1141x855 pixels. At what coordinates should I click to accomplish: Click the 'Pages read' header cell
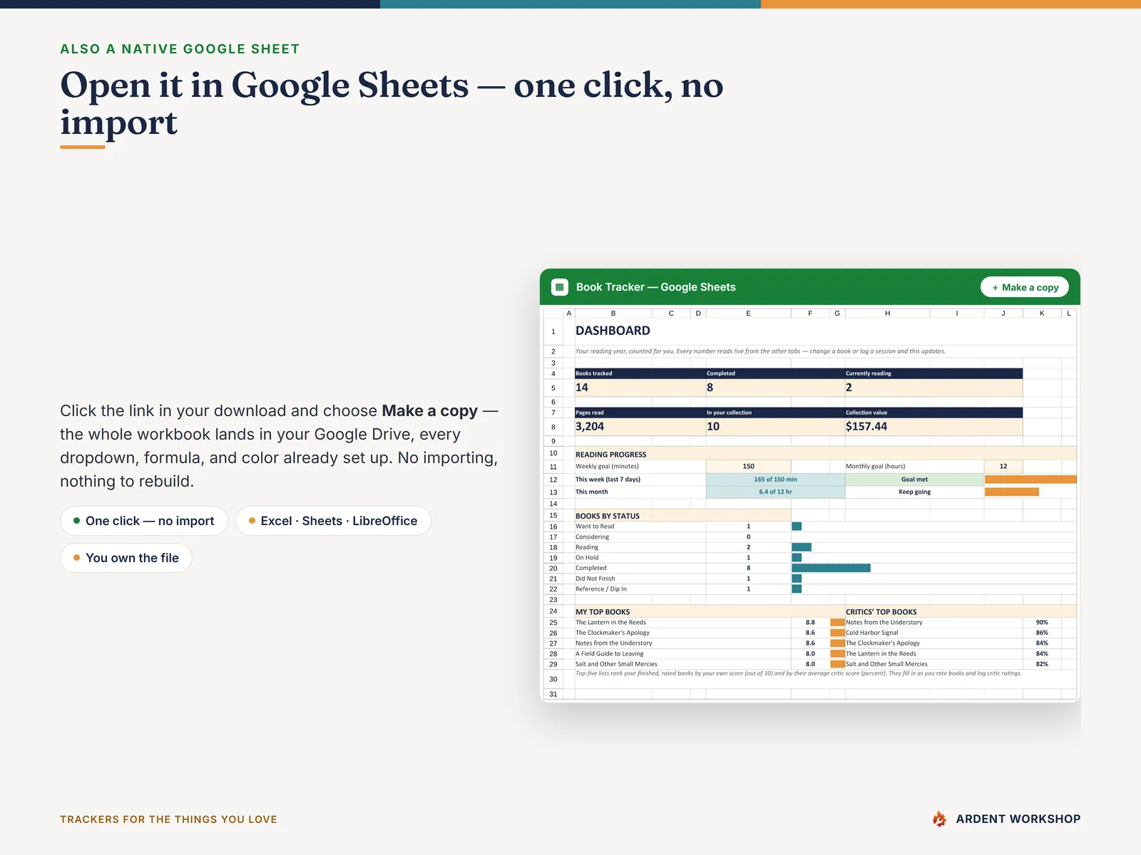coord(640,413)
